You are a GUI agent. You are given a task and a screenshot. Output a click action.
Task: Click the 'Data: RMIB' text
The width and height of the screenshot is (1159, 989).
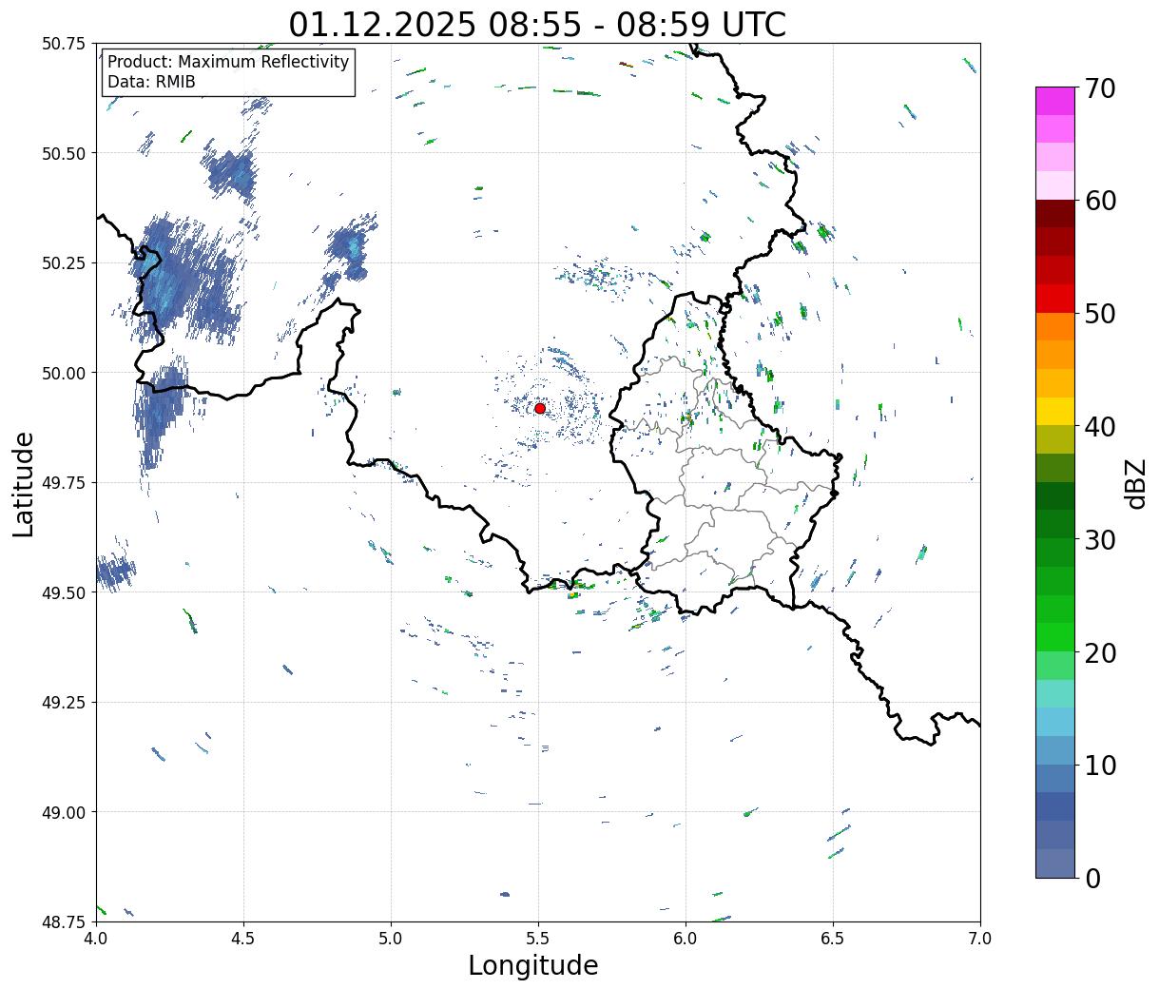(151, 82)
